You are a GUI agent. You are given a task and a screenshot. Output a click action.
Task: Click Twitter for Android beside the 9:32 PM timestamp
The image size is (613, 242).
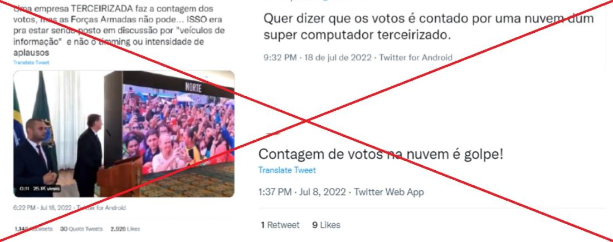pos(416,58)
